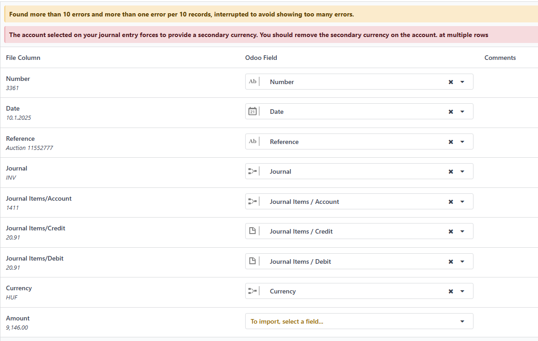The height and width of the screenshot is (341, 538).
Task: Click the Comments column header
Action: [500, 58]
